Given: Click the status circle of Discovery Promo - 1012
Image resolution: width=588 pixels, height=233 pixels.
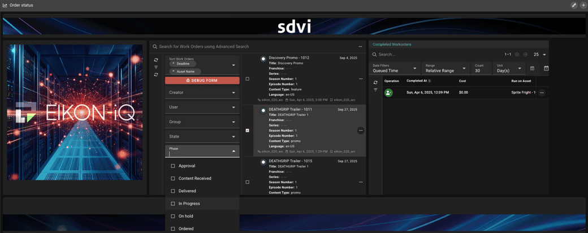Looking at the screenshot, I should 263,58.
